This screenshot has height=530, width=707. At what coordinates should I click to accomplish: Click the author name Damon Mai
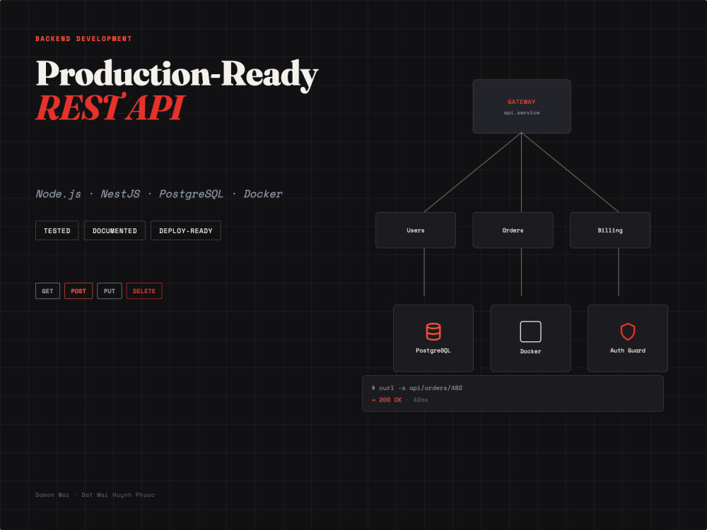click(x=53, y=495)
